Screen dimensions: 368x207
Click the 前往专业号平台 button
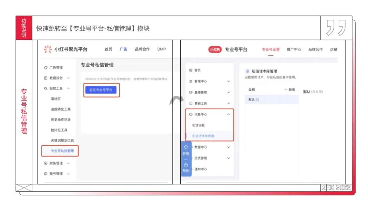(101, 90)
